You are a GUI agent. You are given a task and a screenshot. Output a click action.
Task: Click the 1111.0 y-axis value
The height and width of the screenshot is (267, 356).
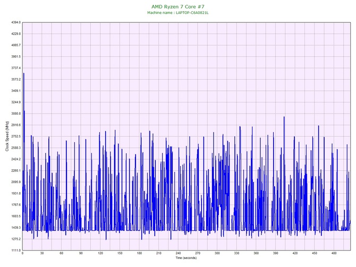tap(16, 251)
